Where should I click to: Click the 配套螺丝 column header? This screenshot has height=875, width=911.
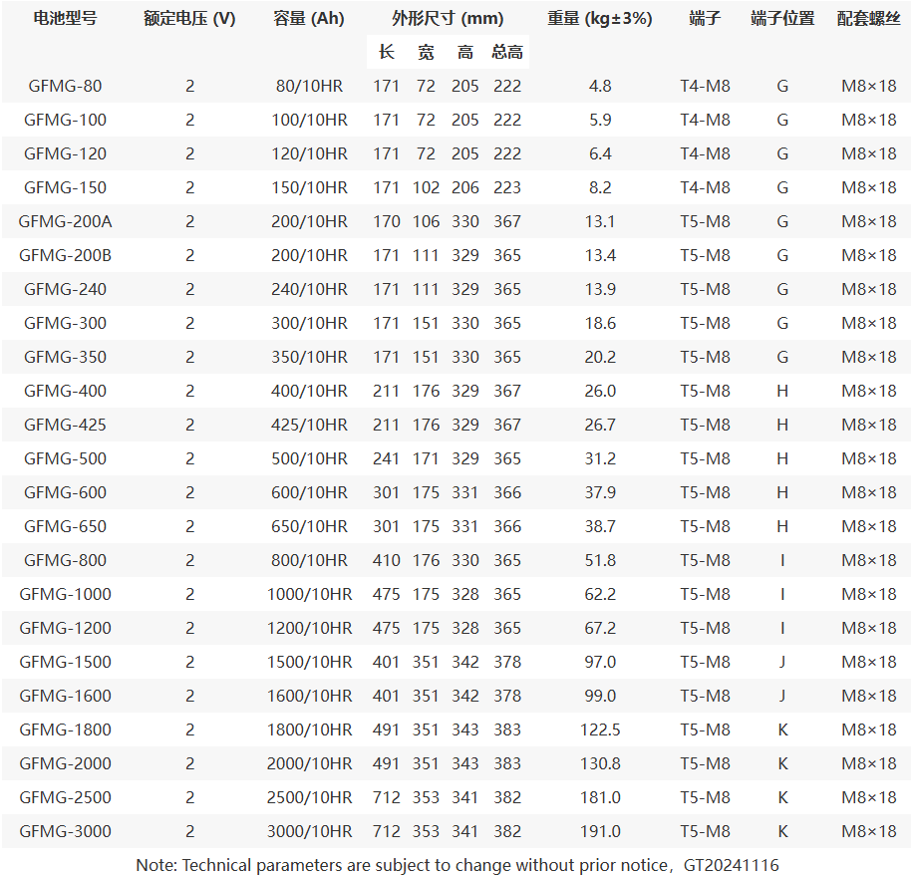click(x=868, y=19)
